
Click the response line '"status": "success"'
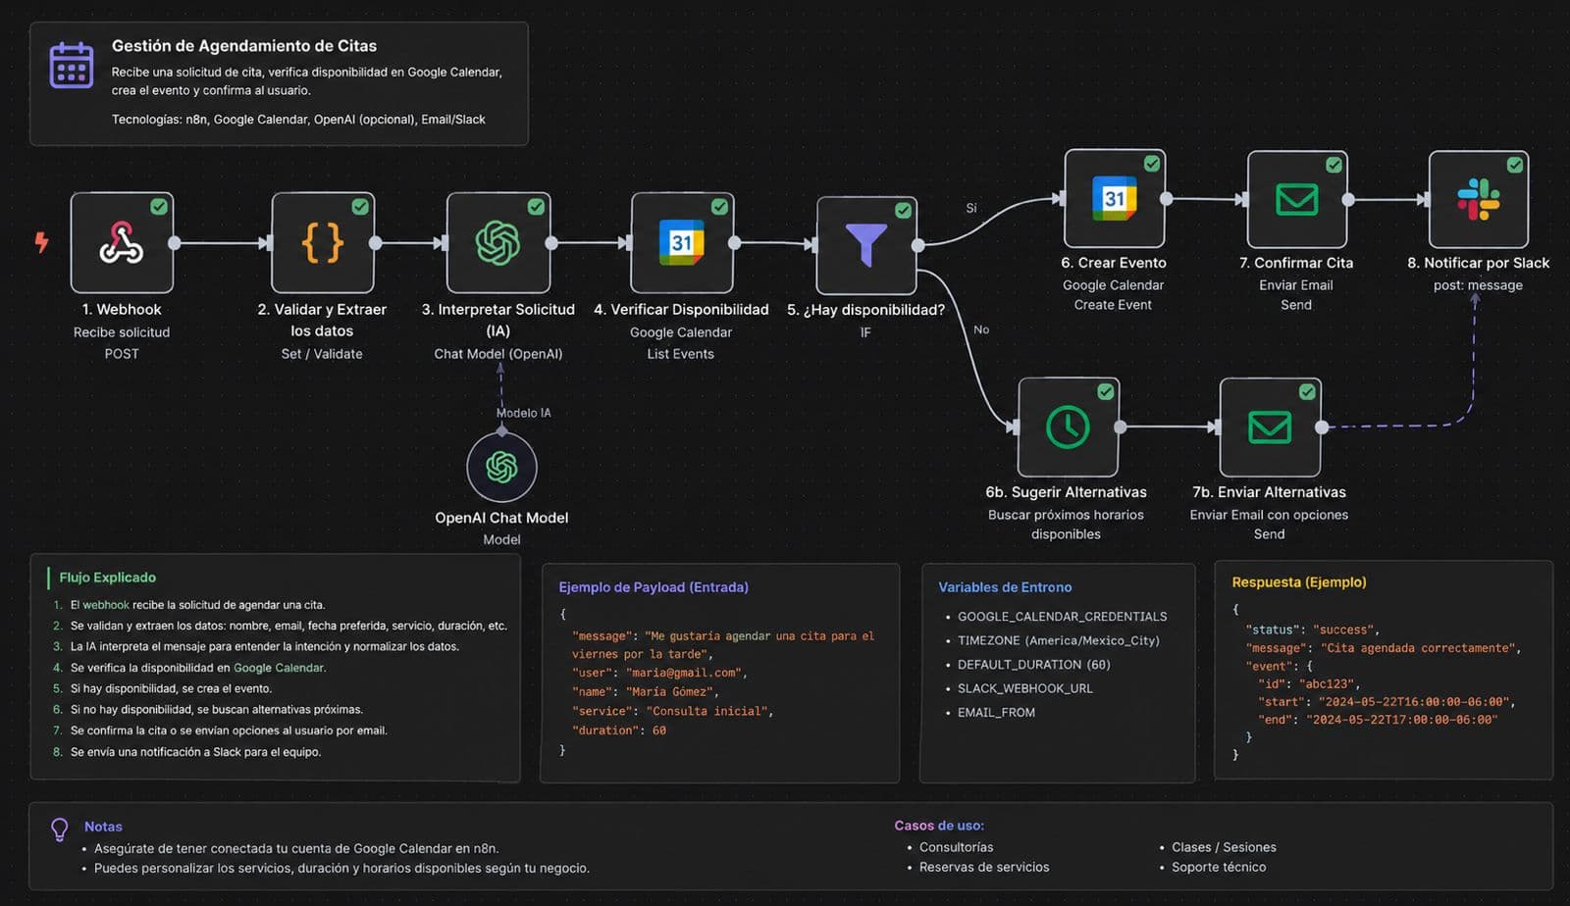coord(1313,629)
